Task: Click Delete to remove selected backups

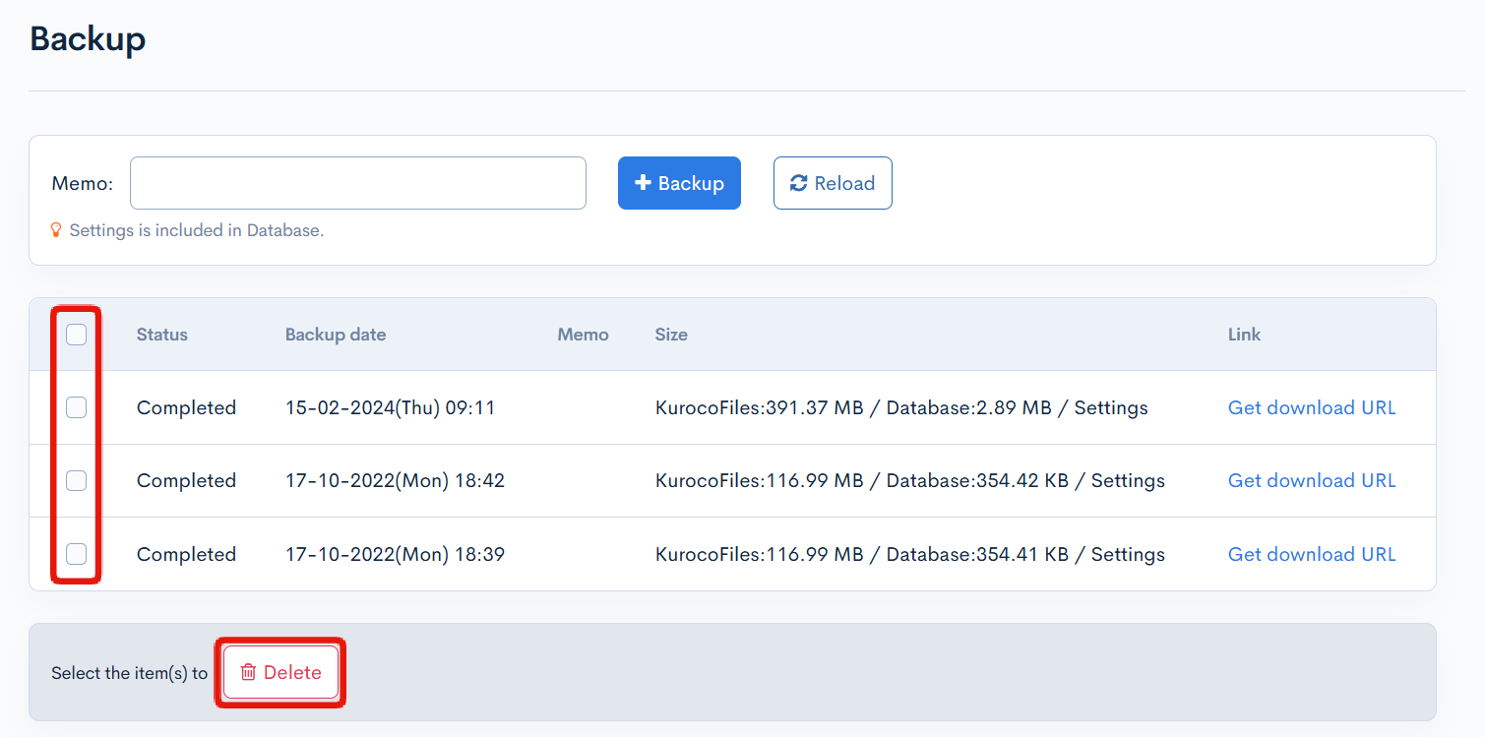Action: tap(279, 672)
